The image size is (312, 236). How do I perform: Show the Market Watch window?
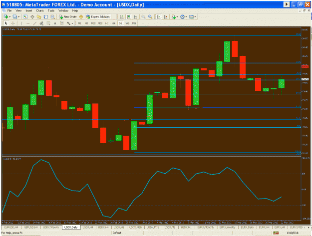25,17
